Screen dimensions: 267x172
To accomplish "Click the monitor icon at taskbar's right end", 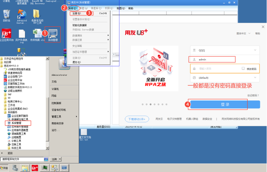I will click(x=64, y=168).
